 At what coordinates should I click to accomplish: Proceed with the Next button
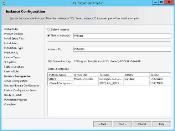tap(122, 124)
